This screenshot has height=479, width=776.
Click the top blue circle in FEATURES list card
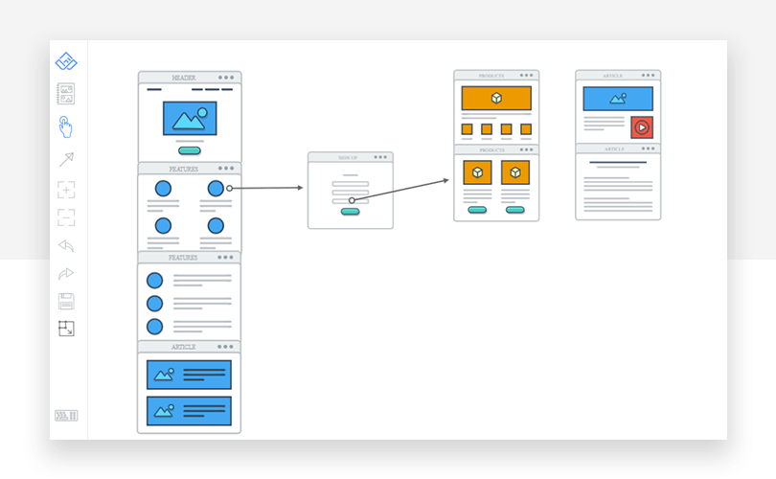point(155,281)
